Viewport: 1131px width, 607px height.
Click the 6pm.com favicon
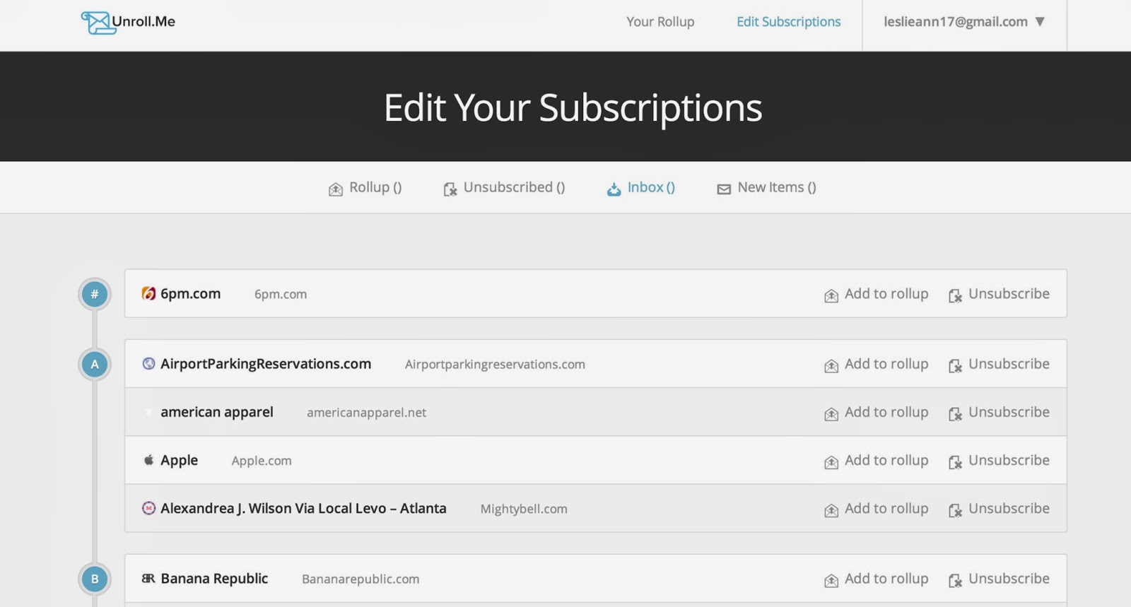148,293
